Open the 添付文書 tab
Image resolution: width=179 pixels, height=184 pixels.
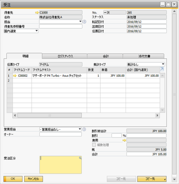tap(144, 56)
